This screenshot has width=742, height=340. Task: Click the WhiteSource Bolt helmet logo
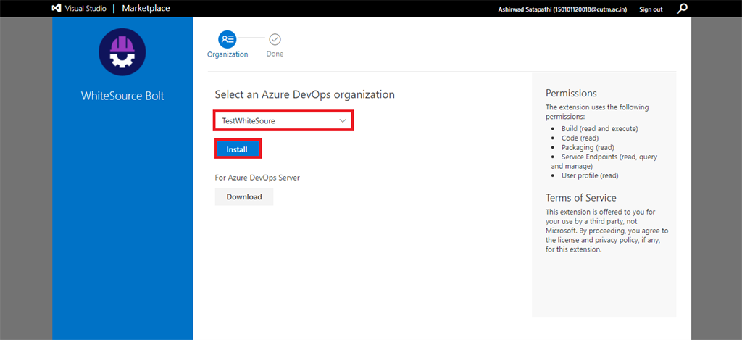coord(122,53)
